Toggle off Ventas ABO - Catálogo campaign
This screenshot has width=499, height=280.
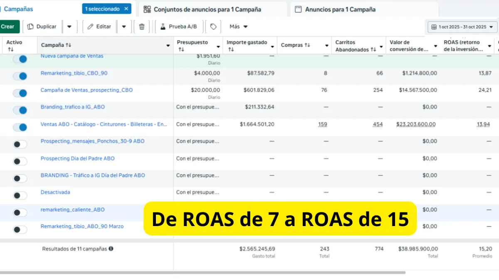coord(20,127)
